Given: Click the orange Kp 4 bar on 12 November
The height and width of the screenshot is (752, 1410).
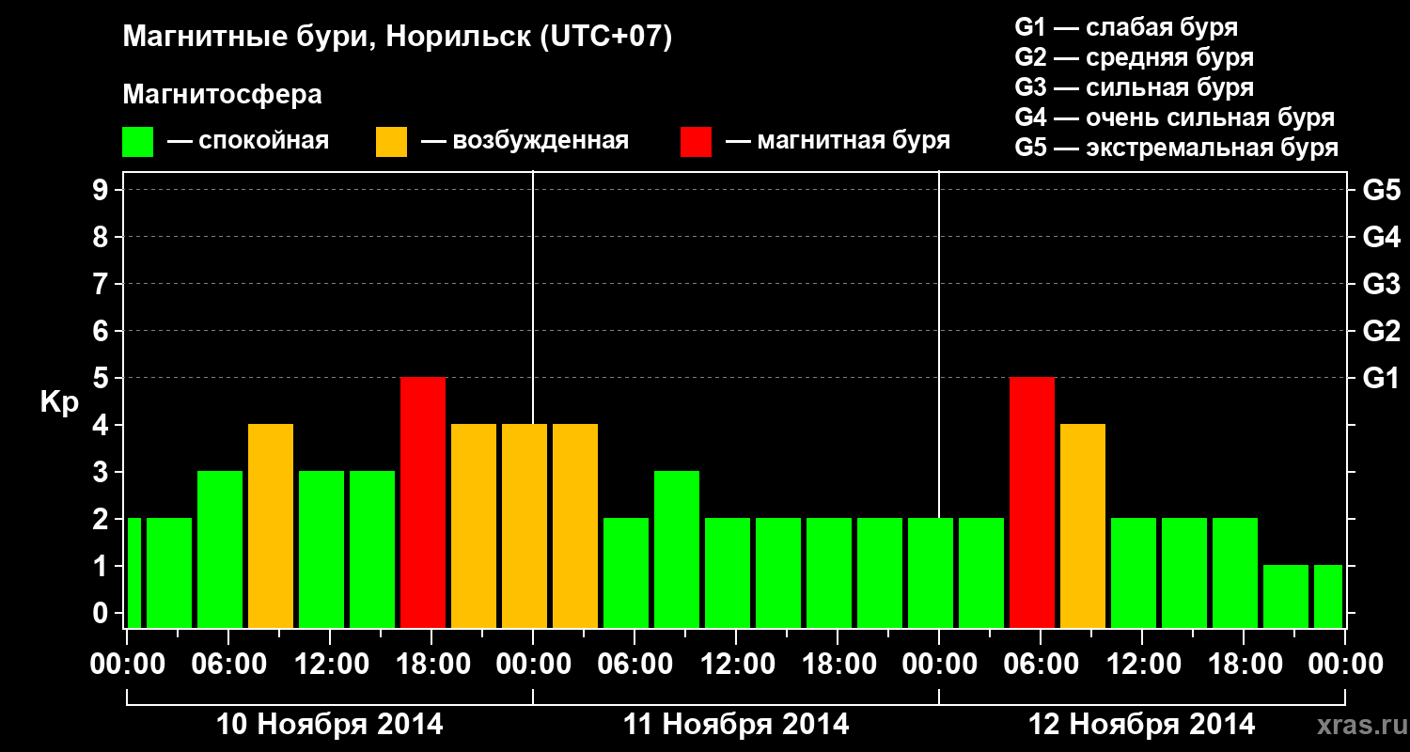Looking at the screenshot, I should 1083,526.
